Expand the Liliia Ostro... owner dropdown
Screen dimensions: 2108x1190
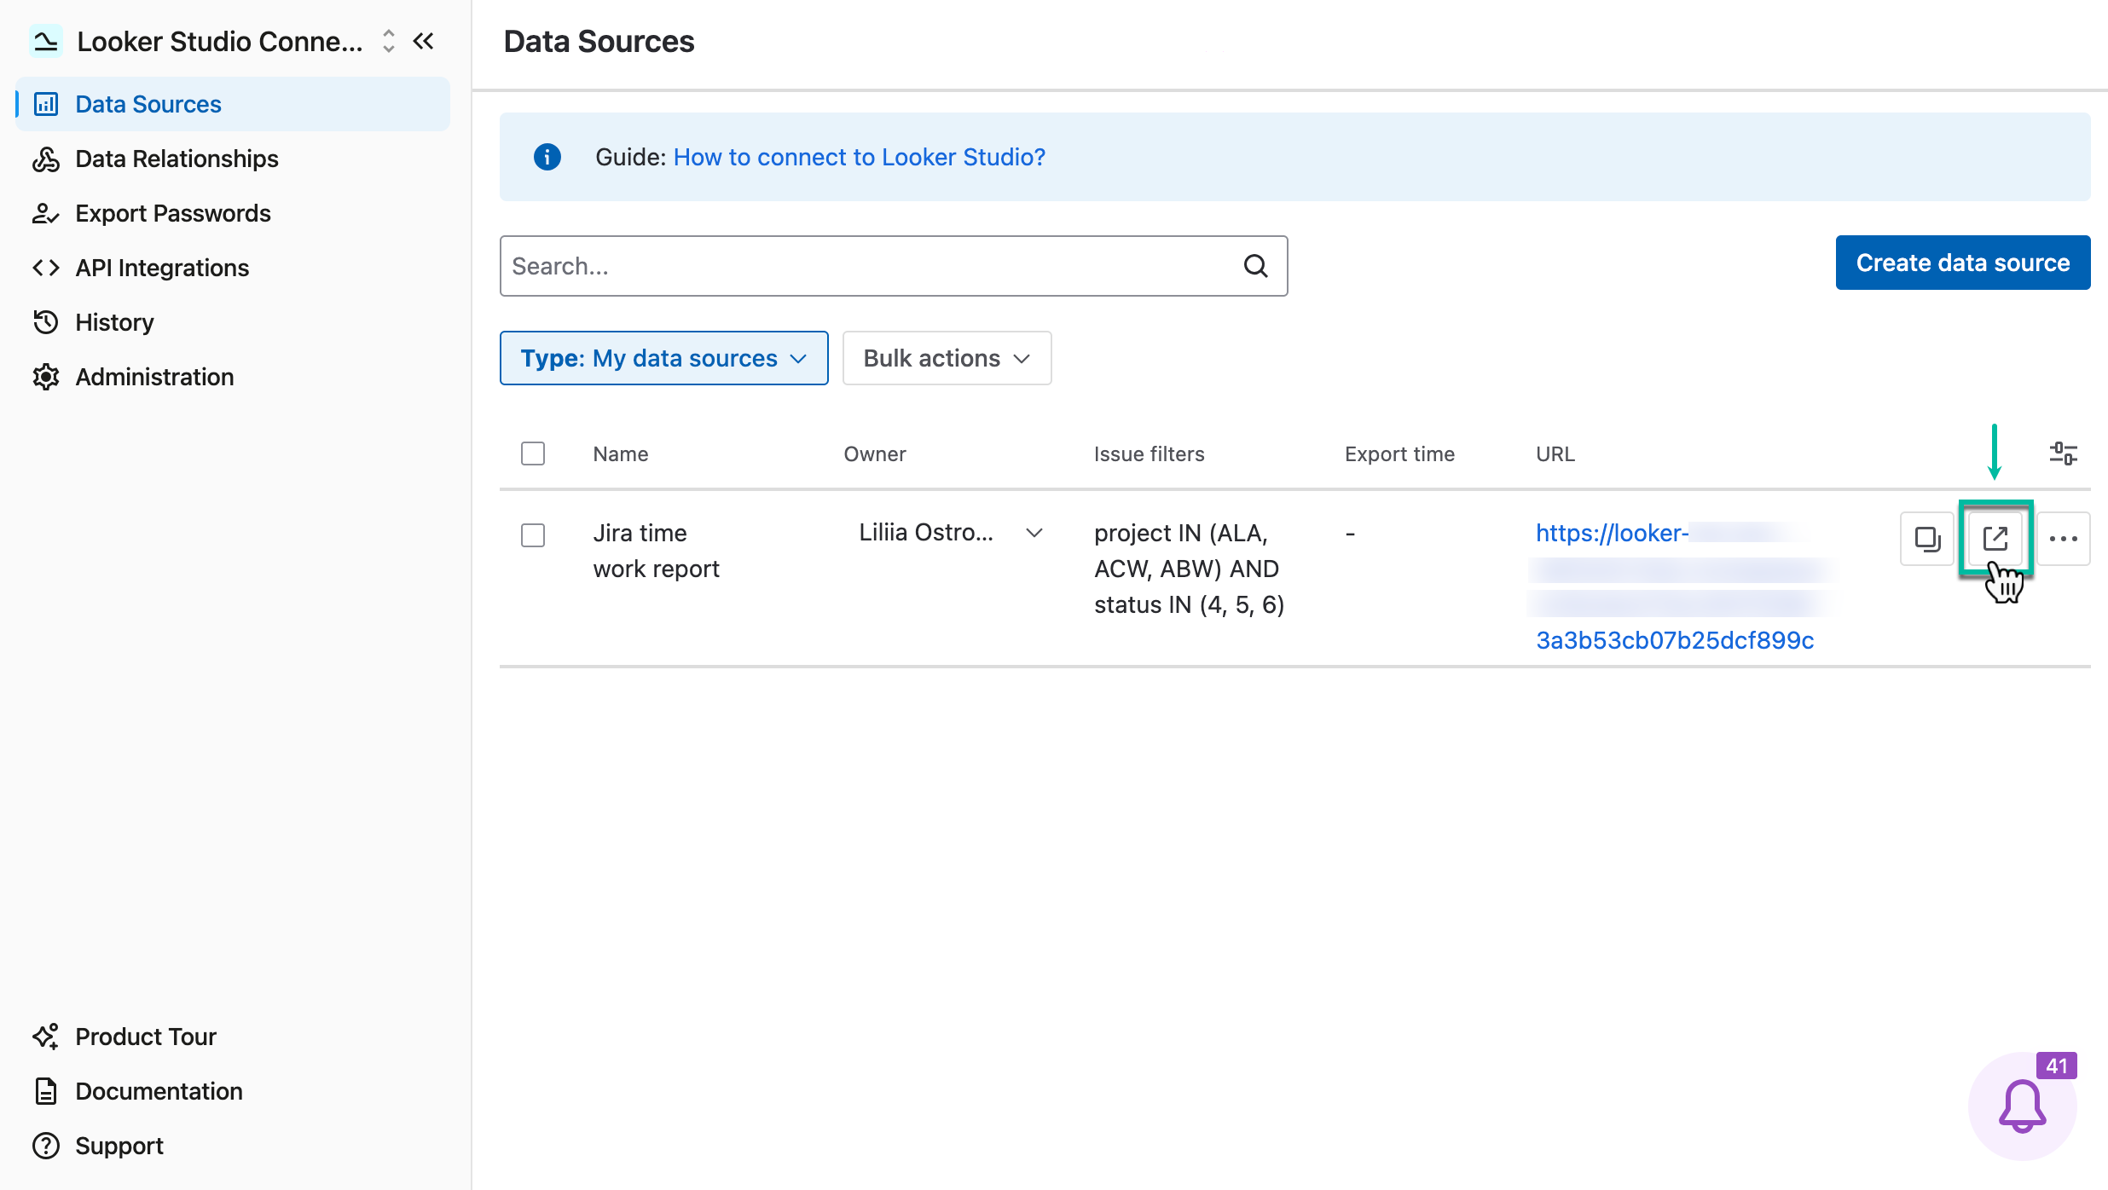950,533
